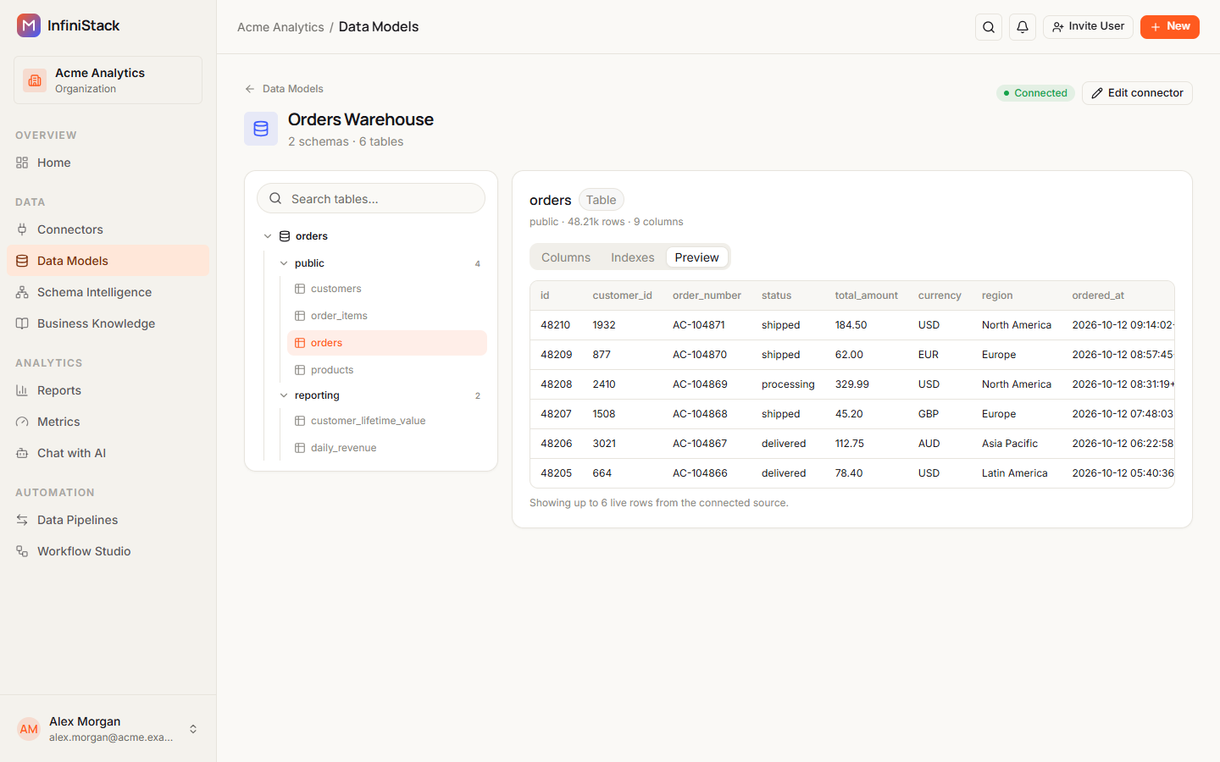Select the customers table in the tree
This screenshot has width=1220, height=762.
click(x=387, y=289)
